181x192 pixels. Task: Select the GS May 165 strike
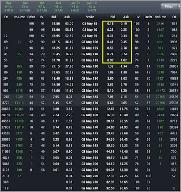click(90, 121)
